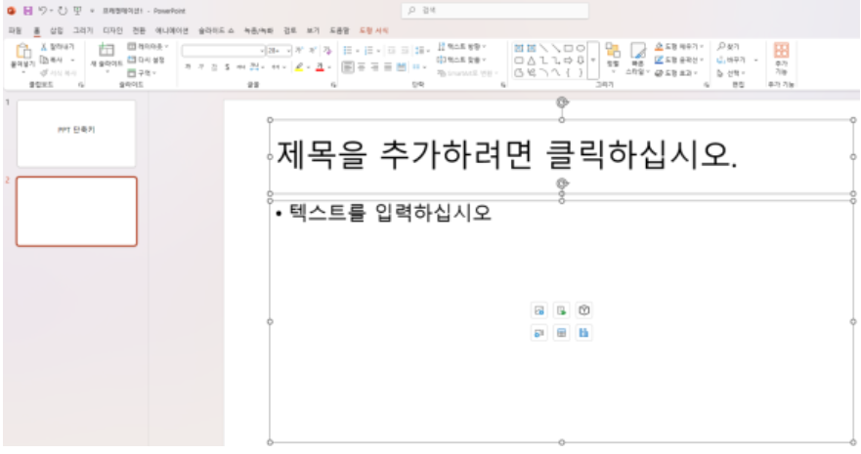Switch to the Design (디자인) tab
This screenshot has width=861, height=454.
click(x=112, y=30)
